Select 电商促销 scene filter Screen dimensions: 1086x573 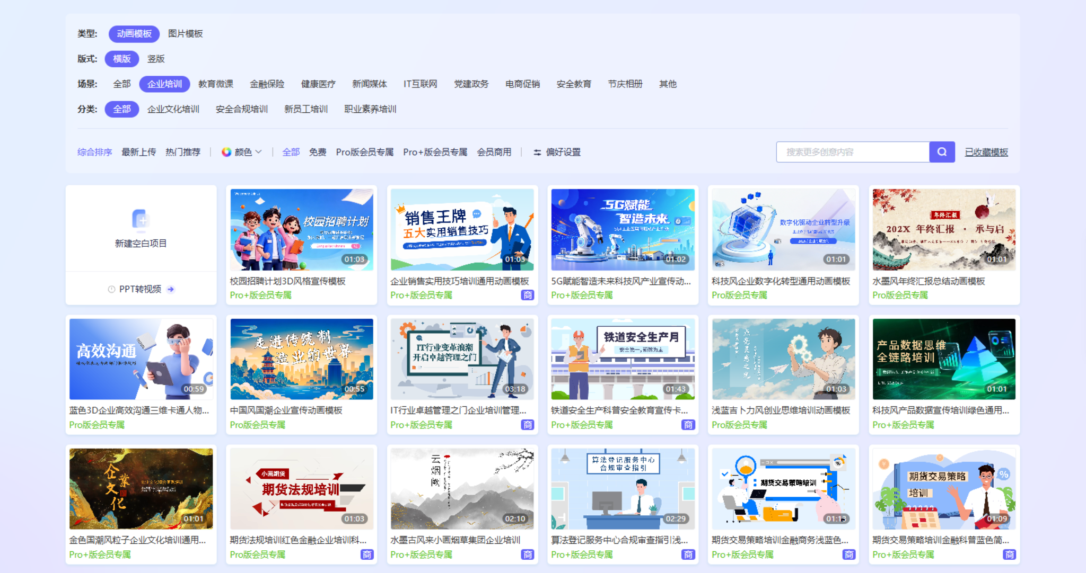coord(523,84)
